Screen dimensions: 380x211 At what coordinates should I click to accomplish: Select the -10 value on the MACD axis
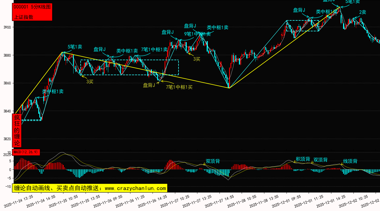click(x=9, y=186)
